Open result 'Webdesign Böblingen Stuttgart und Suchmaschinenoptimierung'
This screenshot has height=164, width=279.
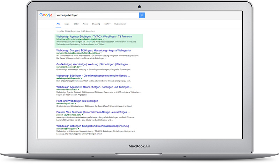(x=93, y=126)
